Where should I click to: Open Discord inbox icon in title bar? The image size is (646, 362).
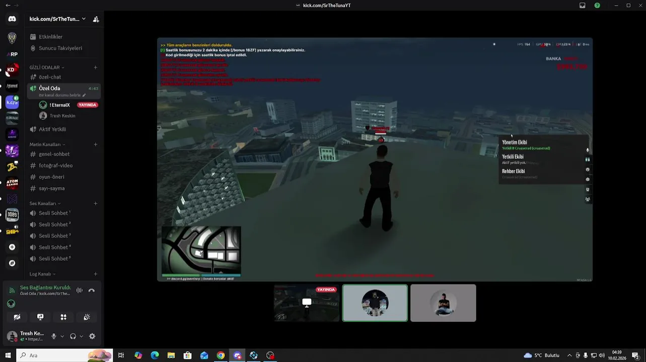pos(583,6)
